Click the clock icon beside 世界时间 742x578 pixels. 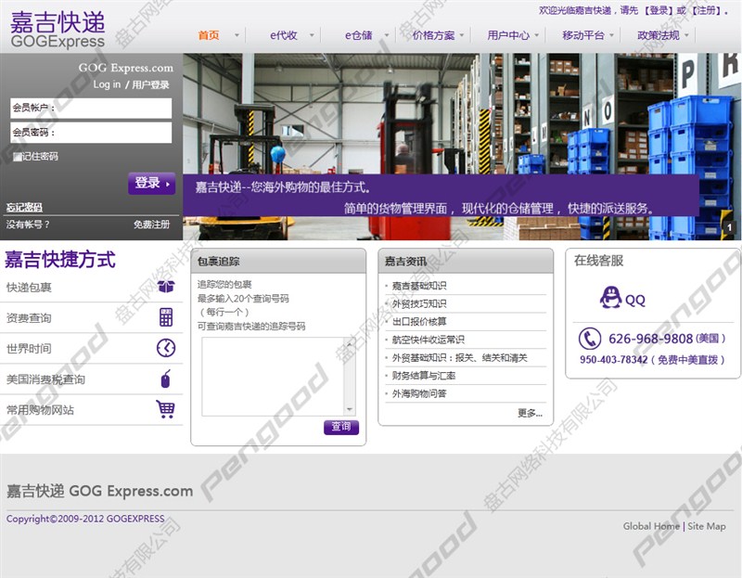pyautogui.click(x=166, y=348)
